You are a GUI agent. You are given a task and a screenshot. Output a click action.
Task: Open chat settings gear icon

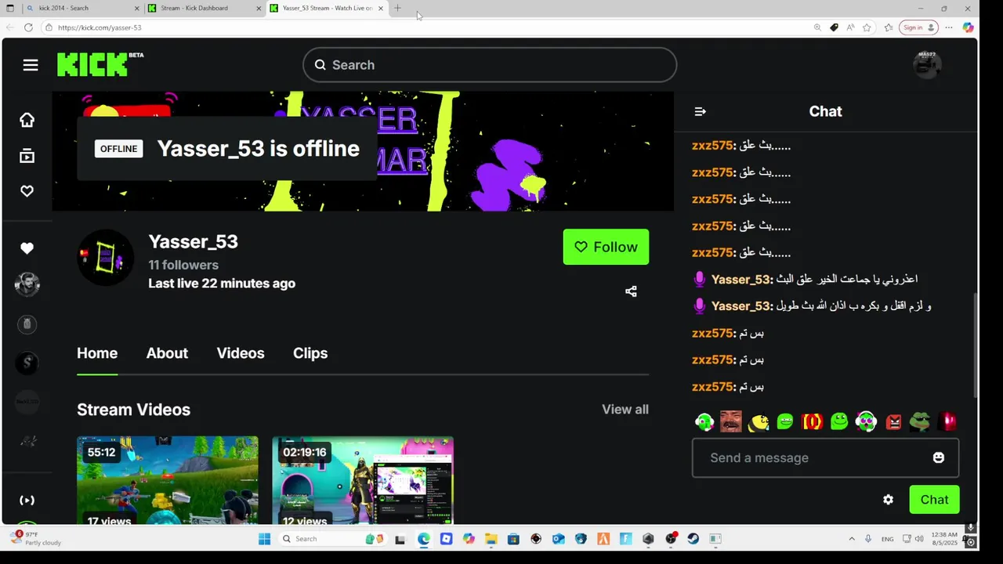[888, 500]
